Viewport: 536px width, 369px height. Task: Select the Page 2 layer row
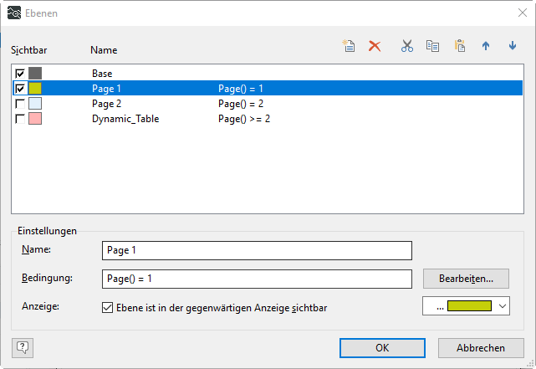click(x=107, y=104)
